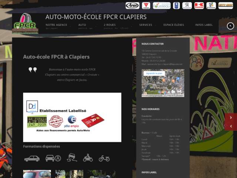Go to next background slide arrow
The height and width of the screenshot is (178, 237).
(x=231, y=118)
